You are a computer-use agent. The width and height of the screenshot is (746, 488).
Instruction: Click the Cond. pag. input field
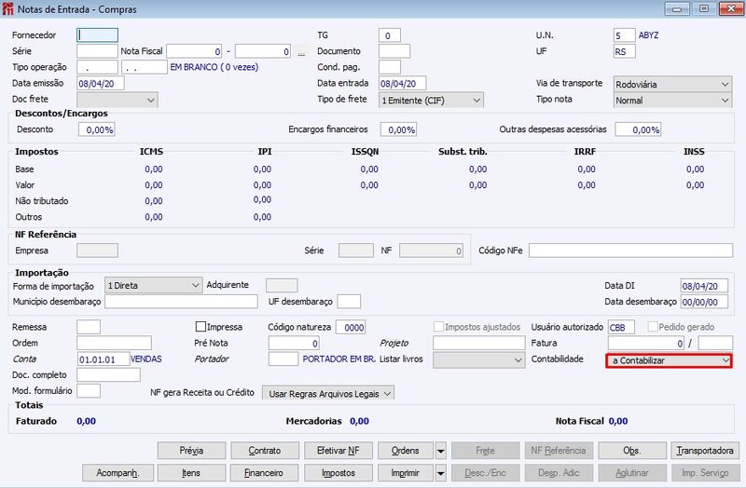click(389, 67)
